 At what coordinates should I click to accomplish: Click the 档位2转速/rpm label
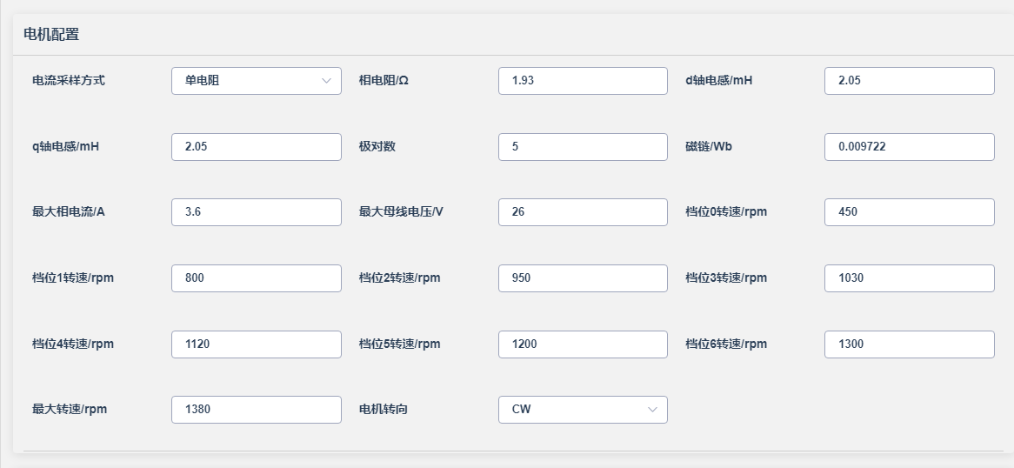[400, 278]
